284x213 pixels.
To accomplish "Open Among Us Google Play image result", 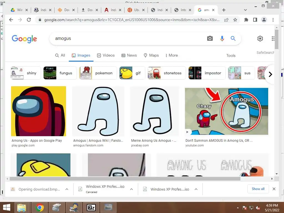I will pyautogui.click(x=38, y=111).
